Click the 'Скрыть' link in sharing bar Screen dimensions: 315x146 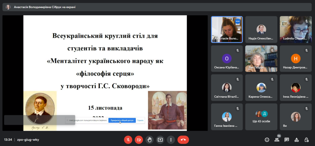(141, 120)
